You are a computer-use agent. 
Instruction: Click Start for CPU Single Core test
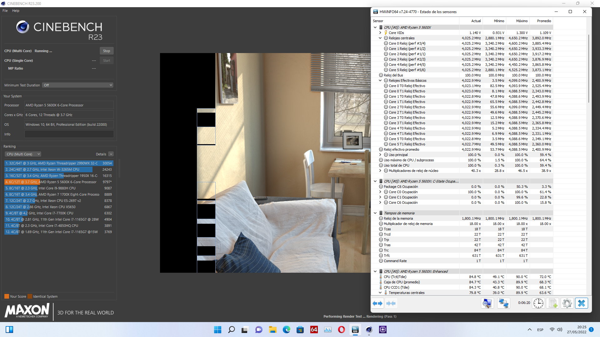[x=107, y=61]
